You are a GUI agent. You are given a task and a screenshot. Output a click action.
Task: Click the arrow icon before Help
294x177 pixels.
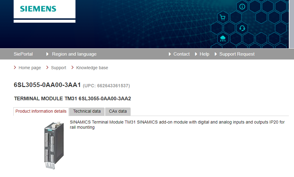click(x=196, y=54)
